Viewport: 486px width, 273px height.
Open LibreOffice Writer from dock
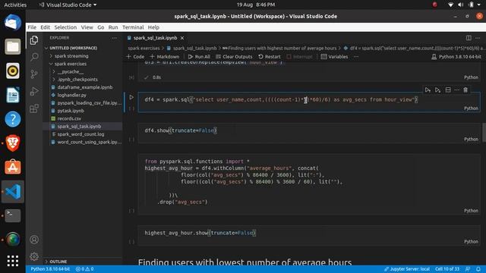click(x=13, y=95)
